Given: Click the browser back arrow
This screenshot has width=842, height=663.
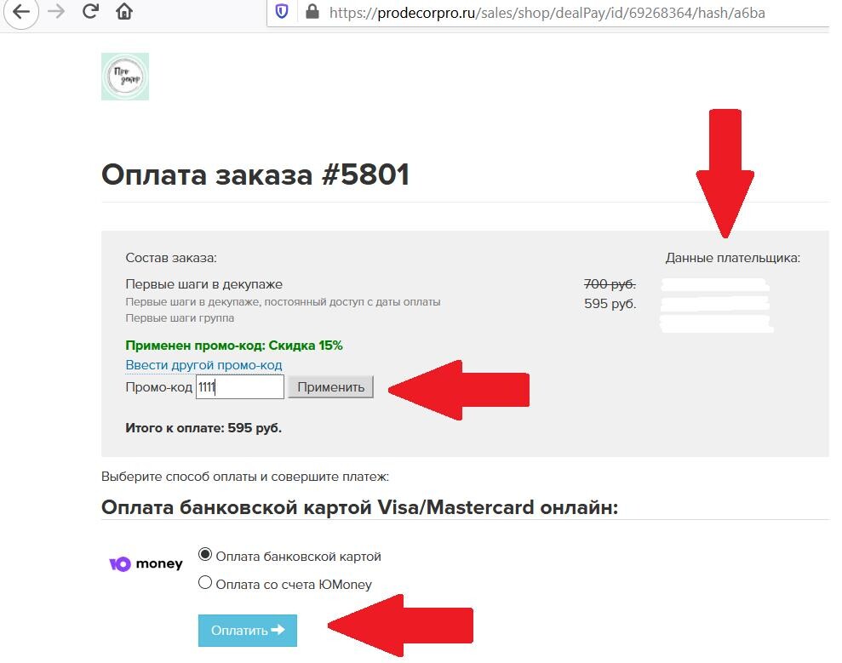Looking at the screenshot, I should point(20,11).
